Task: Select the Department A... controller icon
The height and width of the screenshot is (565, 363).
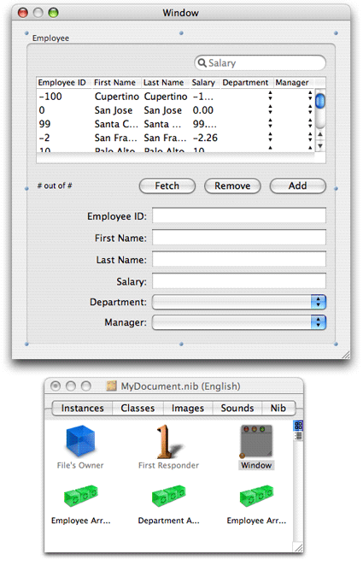Action: pyautogui.click(x=168, y=496)
